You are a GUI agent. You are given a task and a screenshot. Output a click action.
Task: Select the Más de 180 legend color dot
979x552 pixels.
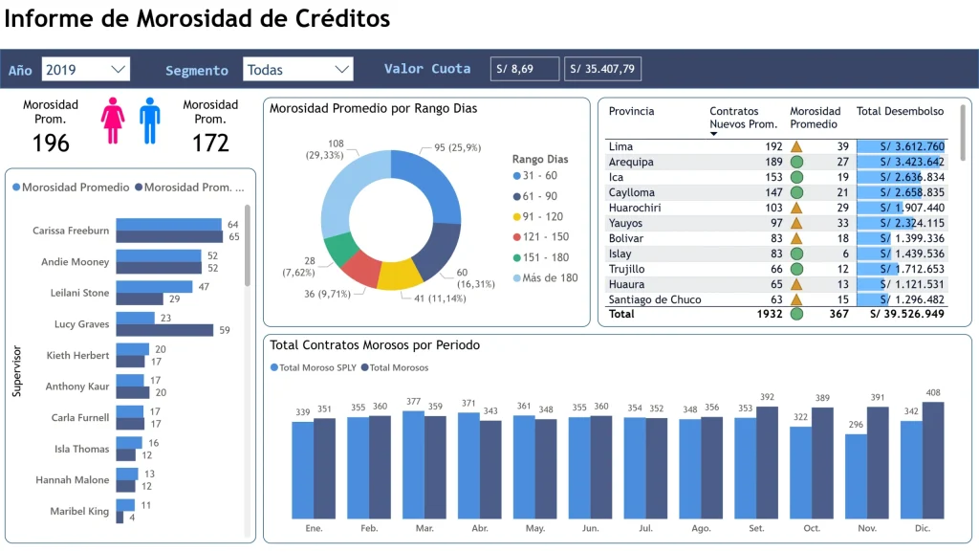tap(517, 278)
